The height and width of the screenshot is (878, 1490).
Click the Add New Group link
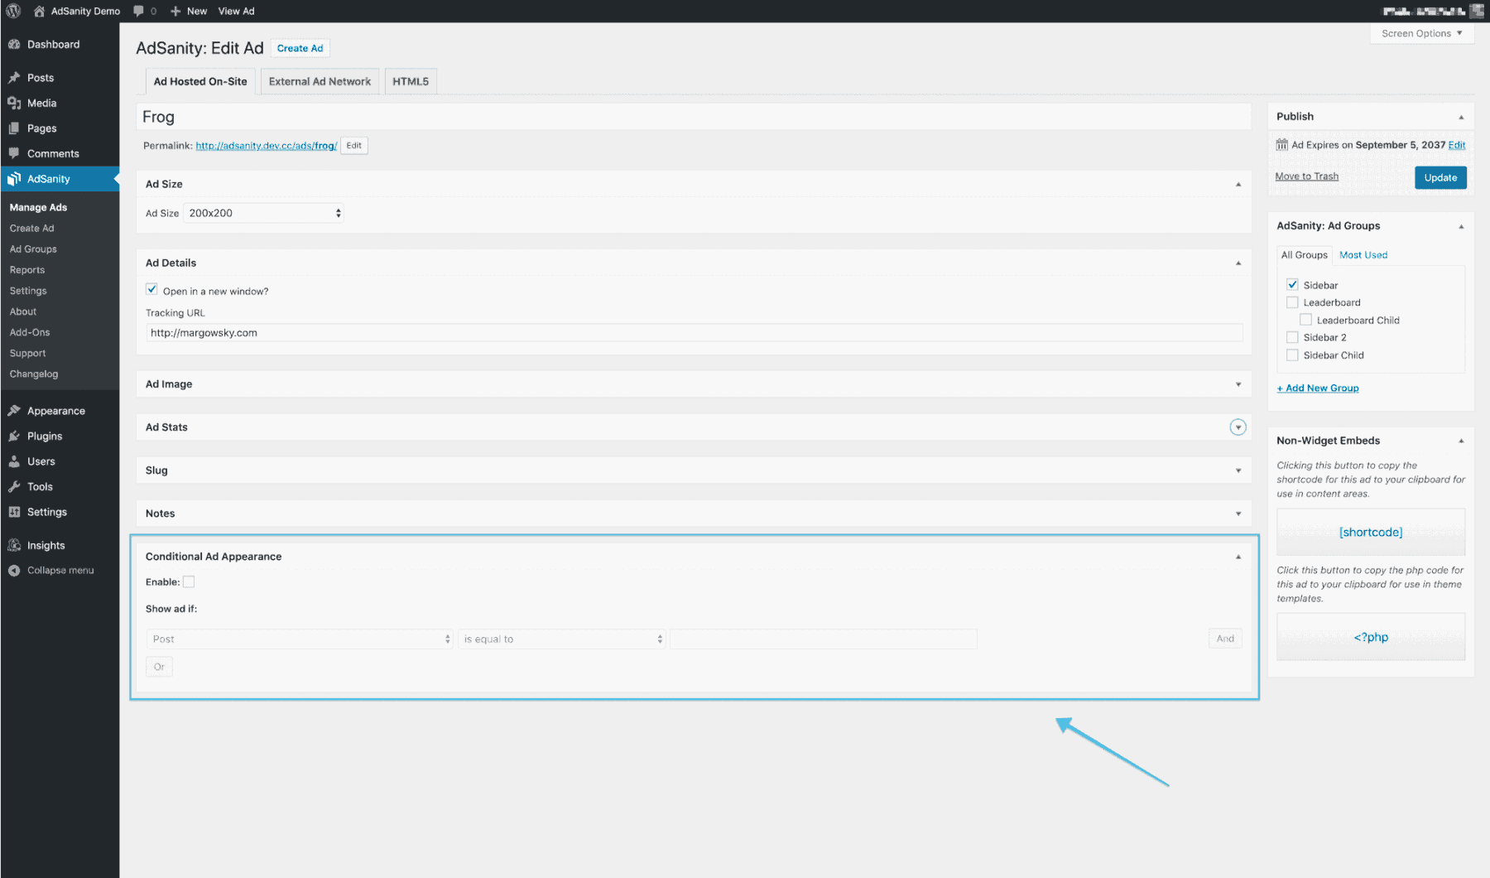pyautogui.click(x=1317, y=388)
